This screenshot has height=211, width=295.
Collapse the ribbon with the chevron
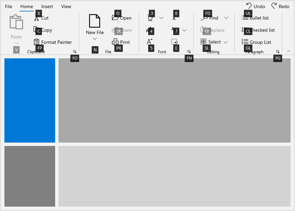[x=288, y=51]
